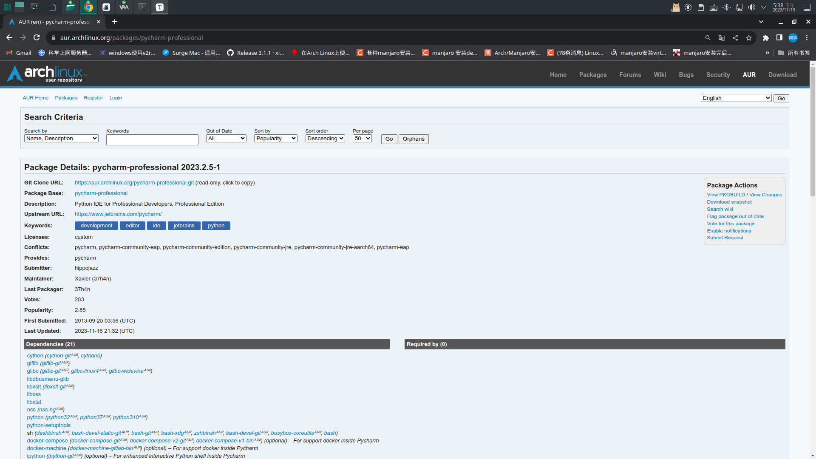Click Enable notifications package action
The image size is (816, 459).
click(x=729, y=230)
